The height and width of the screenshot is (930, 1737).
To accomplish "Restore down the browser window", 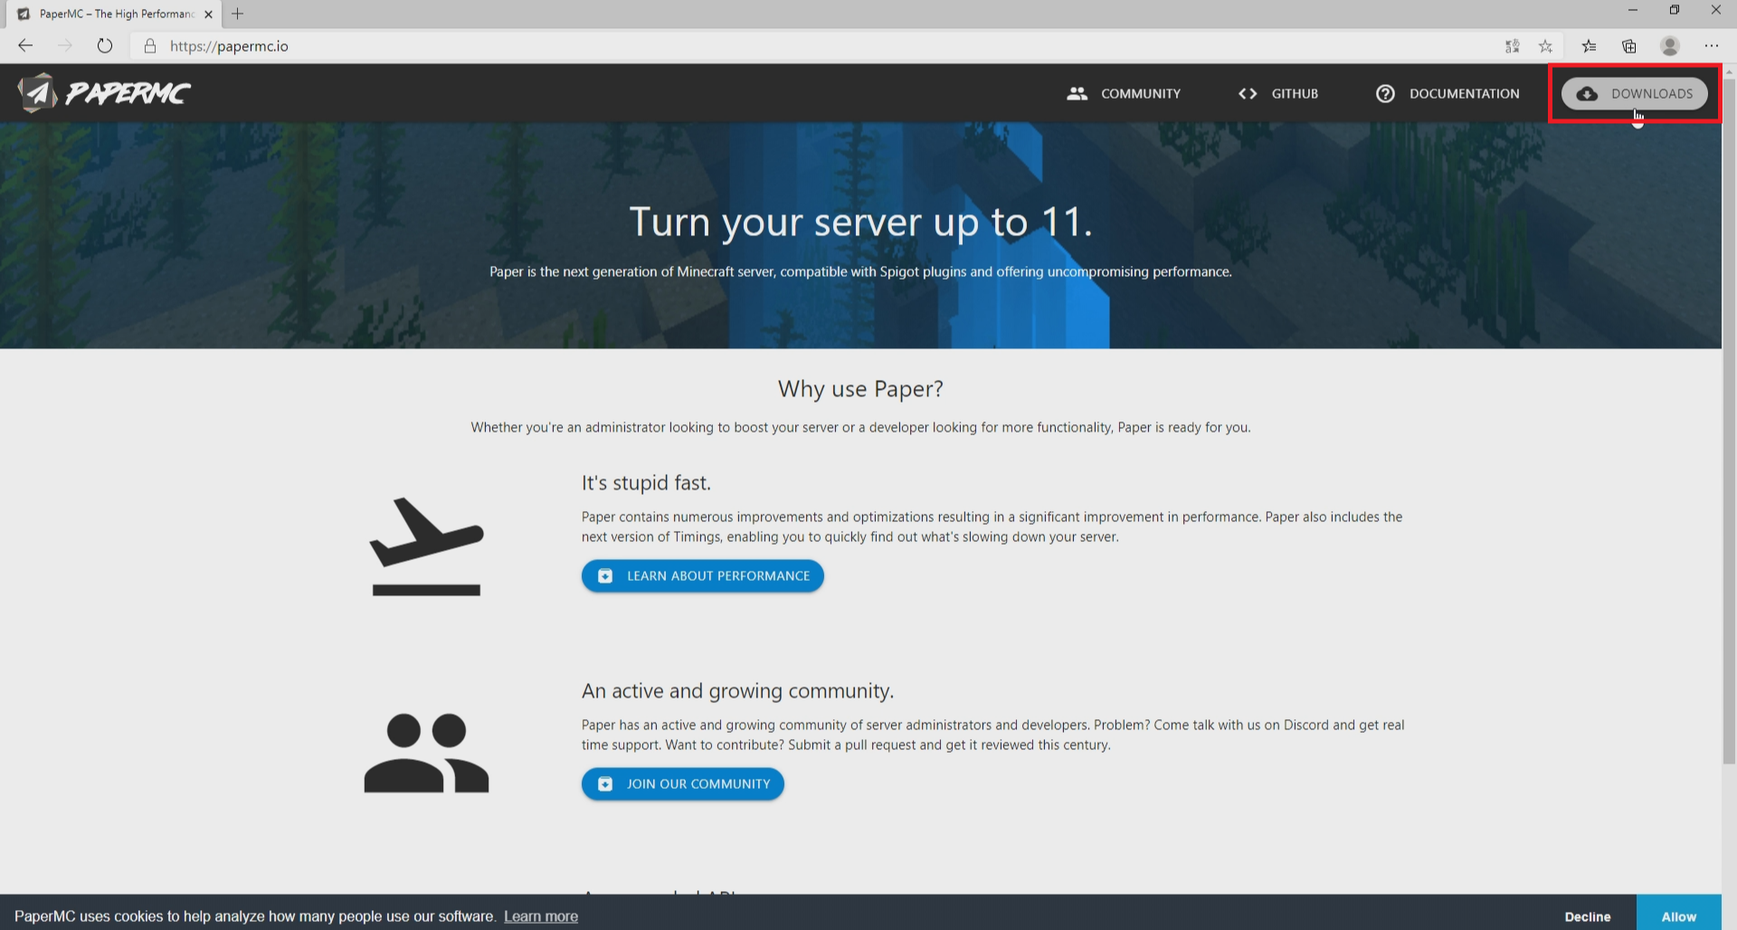I will [1675, 11].
